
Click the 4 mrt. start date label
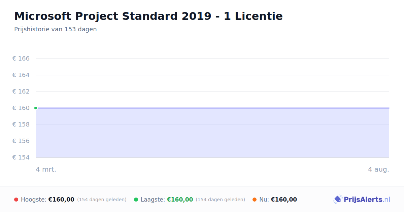click(x=46, y=170)
